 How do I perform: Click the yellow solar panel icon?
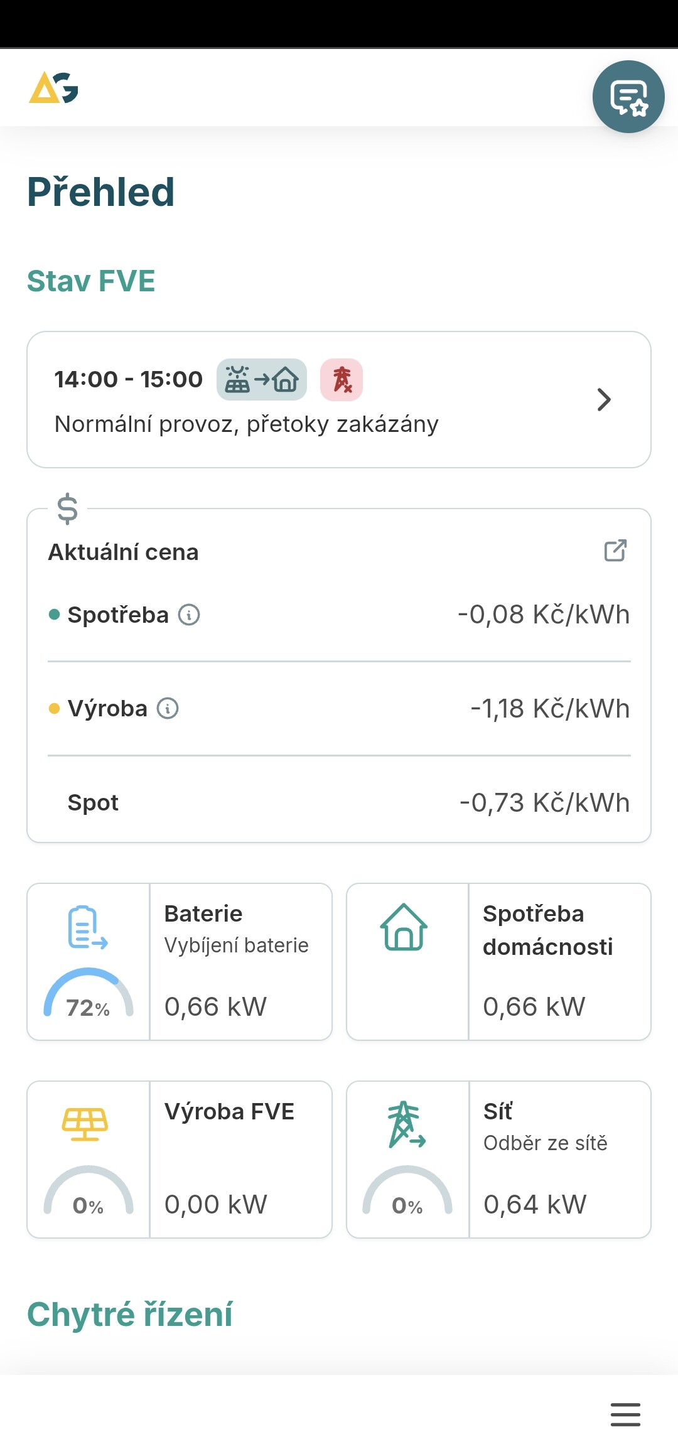coord(85,1124)
